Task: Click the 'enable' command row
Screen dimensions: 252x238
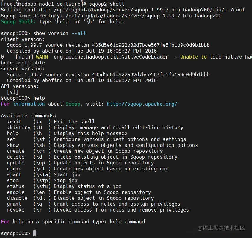Action: click(x=79, y=192)
